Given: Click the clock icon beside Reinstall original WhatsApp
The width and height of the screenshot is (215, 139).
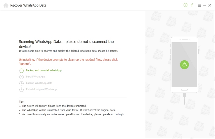Looking at the screenshot, I should tap(22, 89).
